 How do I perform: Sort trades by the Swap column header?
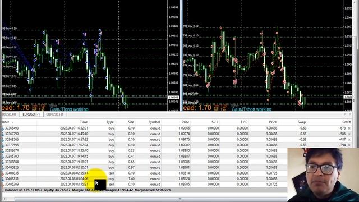pyautogui.click(x=302, y=122)
